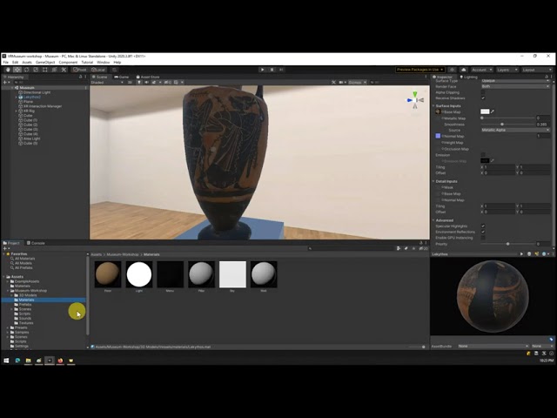The width and height of the screenshot is (557, 418).
Task: Toggle the Emission checkbox
Action: pos(483,155)
